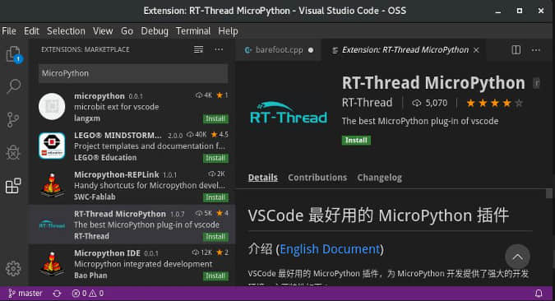The image size is (555, 301).
Task: Click the 'Bao Phan' publisher name
Action: [x=90, y=276]
